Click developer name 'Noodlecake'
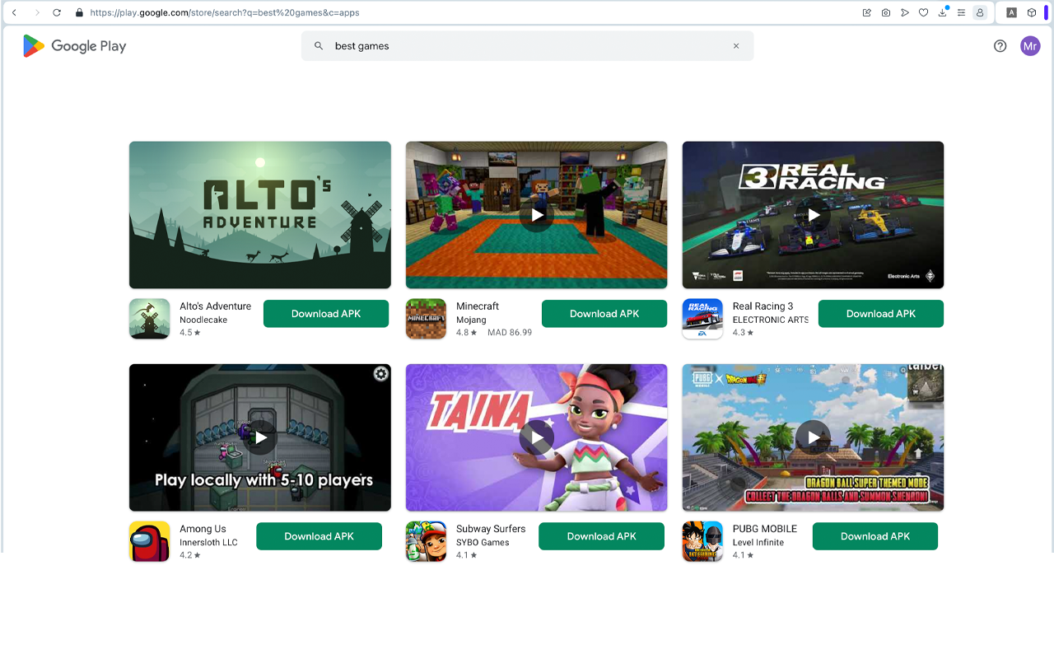 pos(203,320)
